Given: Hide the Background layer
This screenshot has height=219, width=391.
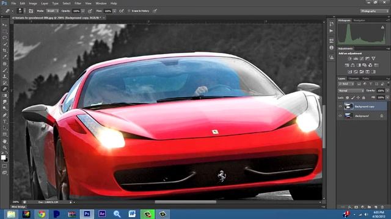Looking at the screenshot, I should [x=340, y=116].
